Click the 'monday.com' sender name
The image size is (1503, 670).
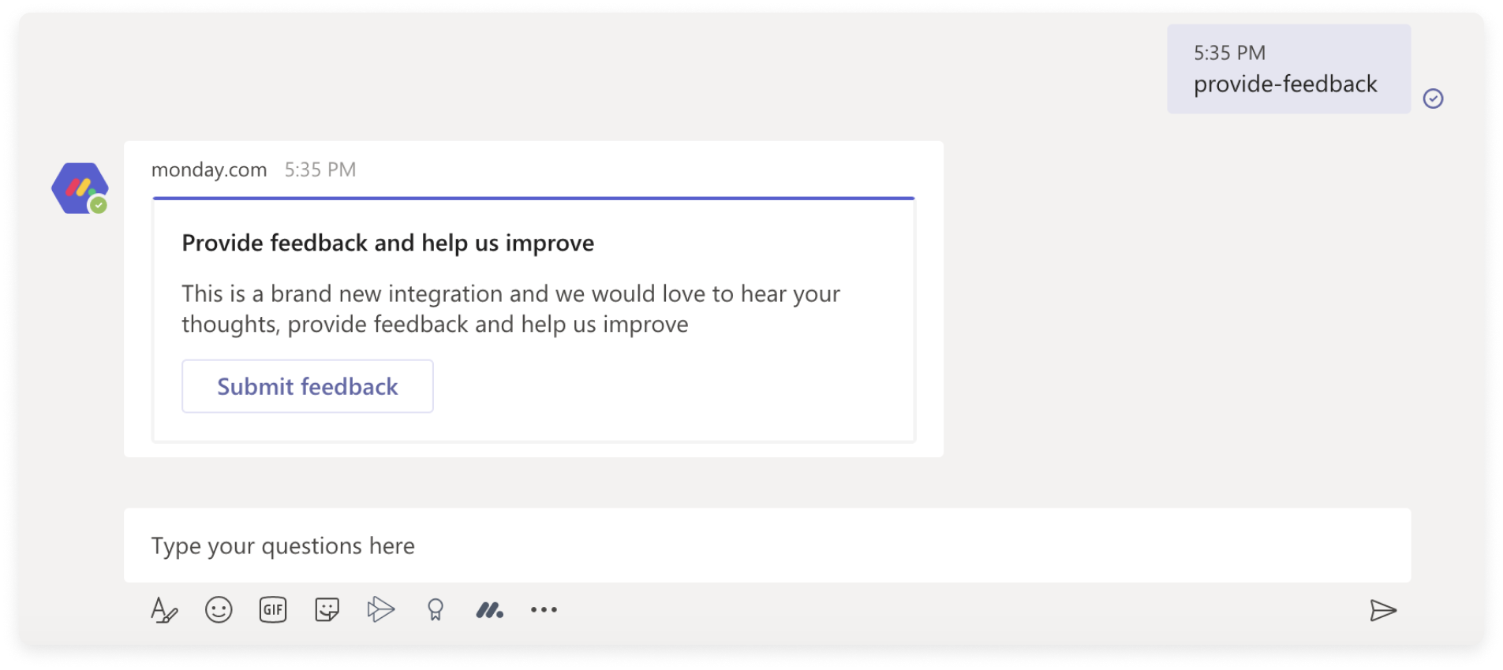click(209, 169)
